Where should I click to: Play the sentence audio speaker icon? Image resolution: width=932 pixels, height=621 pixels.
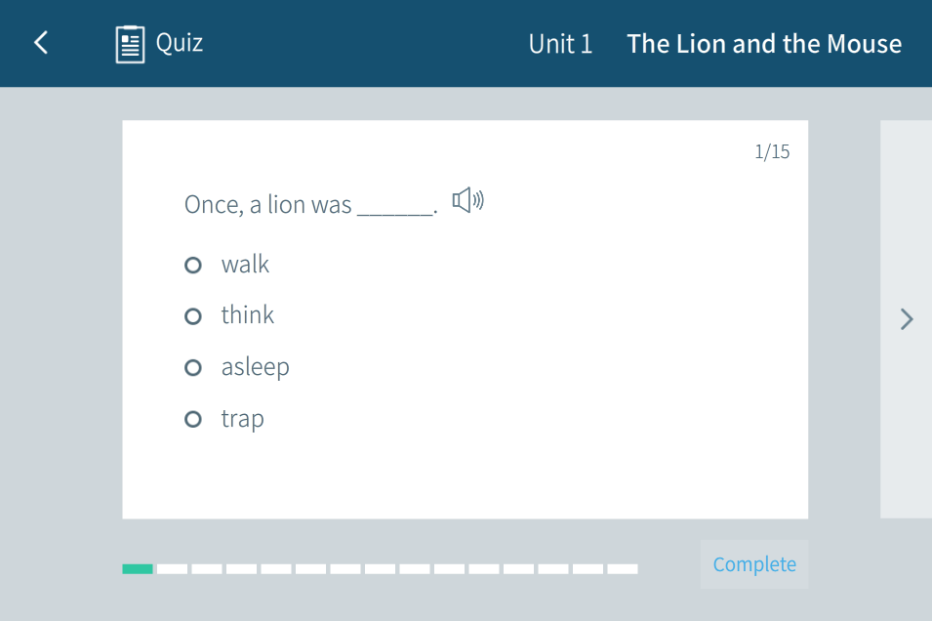(x=467, y=201)
